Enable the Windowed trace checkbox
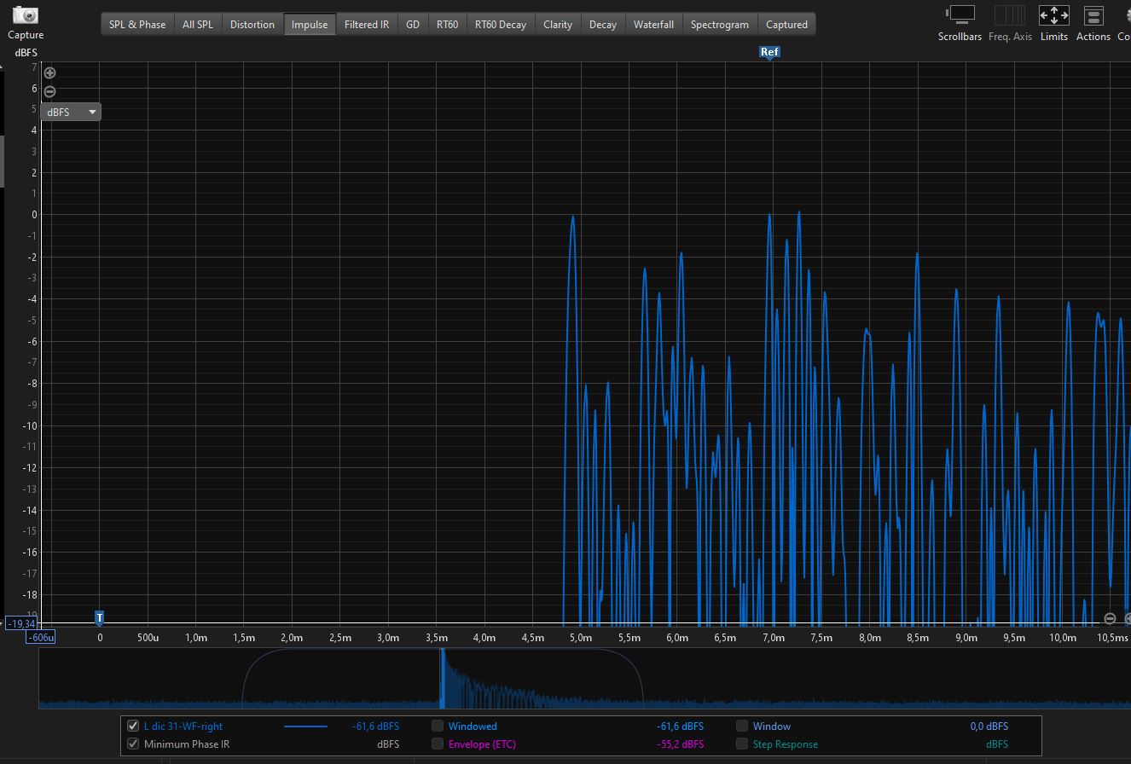The height and width of the screenshot is (764, 1131). (x=438, y=726)
